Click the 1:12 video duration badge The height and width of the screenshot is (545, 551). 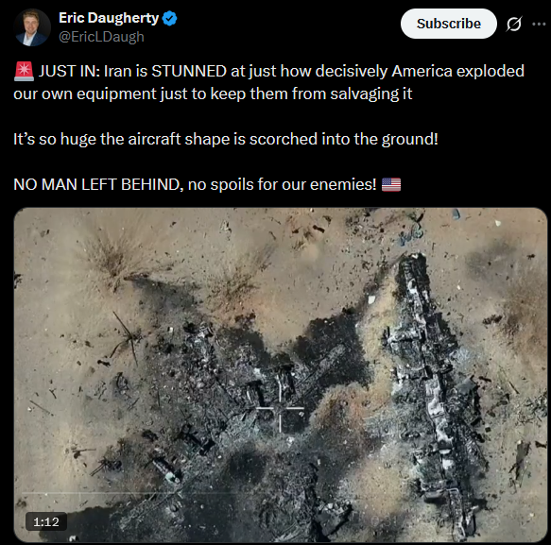point(46,521)
